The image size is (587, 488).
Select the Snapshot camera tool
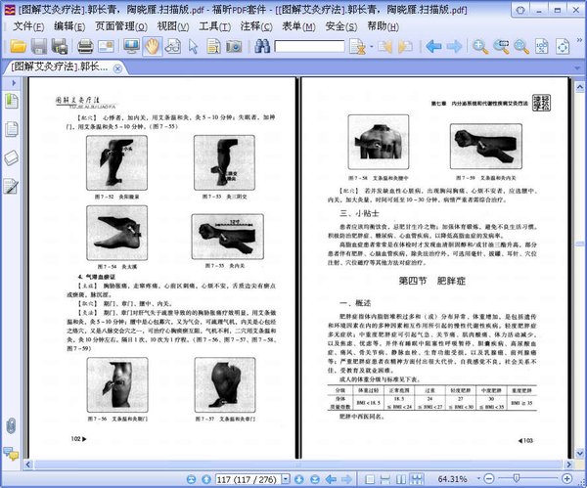(x=234, y=46)
